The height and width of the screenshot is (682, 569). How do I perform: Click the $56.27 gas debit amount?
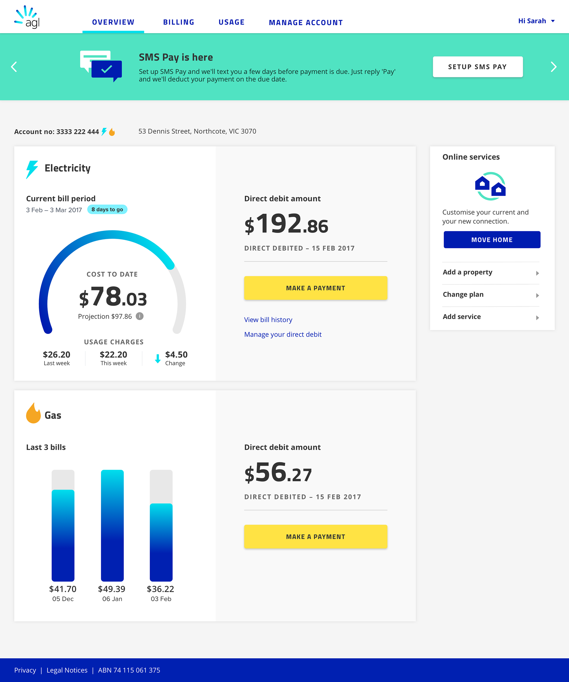point(278,473)
